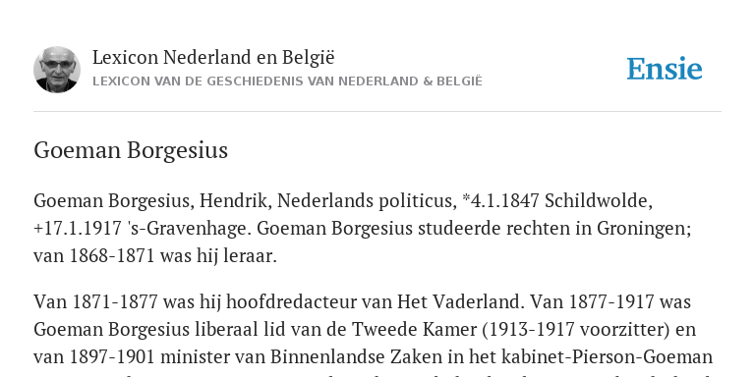Click the 'Goeman Borgesius' article heading

point(131,150)
